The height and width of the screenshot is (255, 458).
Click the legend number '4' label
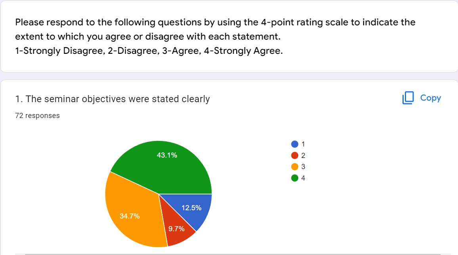click(x=303, y=178)
